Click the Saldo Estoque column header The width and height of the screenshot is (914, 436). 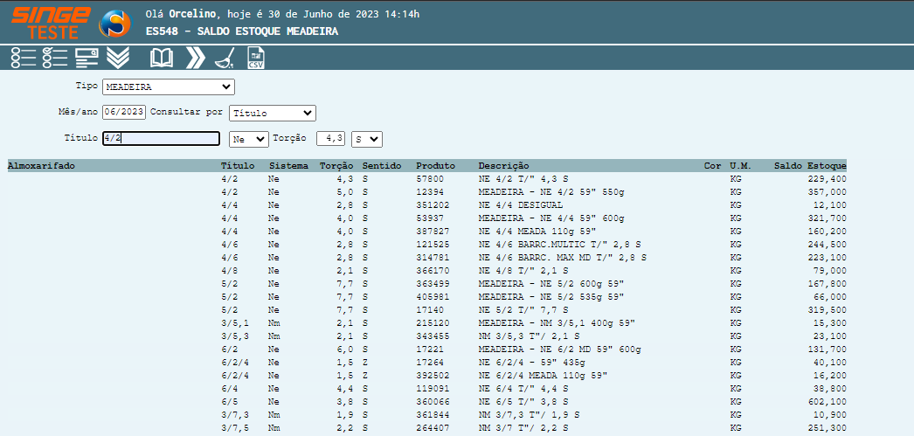[x=810, y=165]
